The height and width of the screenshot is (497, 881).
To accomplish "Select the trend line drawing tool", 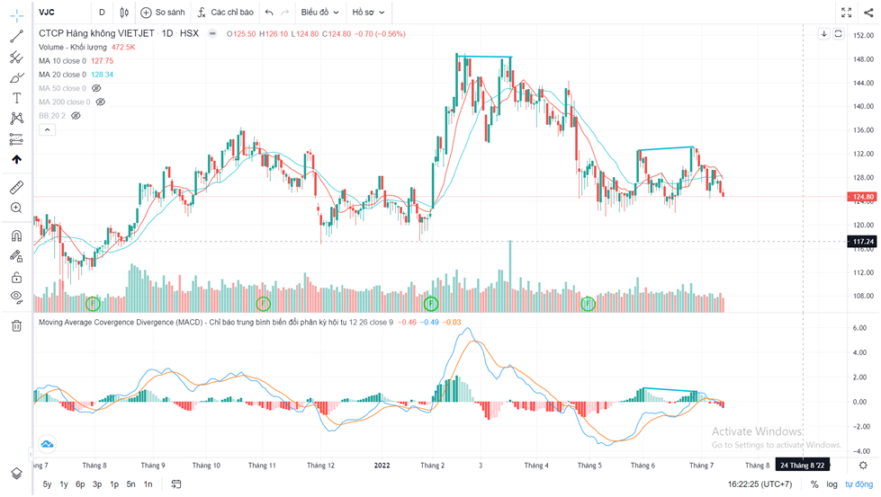I will [16, 37].
